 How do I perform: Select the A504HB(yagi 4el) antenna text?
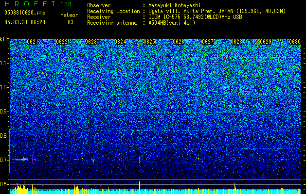(172, 23)
